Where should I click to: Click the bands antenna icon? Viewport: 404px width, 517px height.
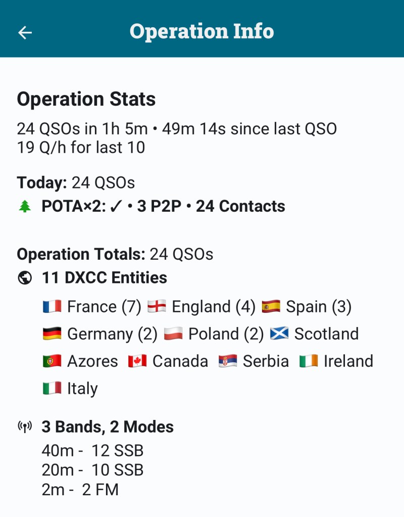(24, 427)
